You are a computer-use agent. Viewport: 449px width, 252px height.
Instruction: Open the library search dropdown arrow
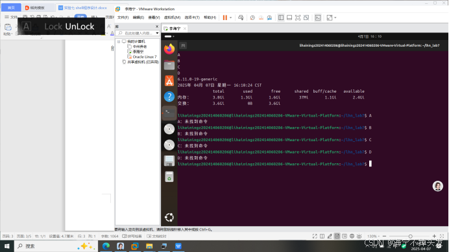pyautogui.click(x=157, y=33)
